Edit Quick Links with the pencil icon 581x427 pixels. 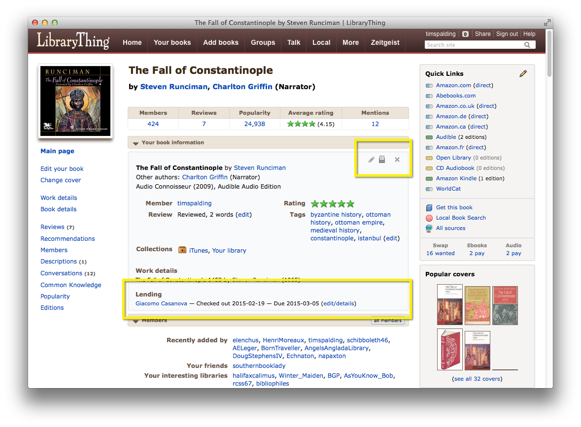click(523, 73)
